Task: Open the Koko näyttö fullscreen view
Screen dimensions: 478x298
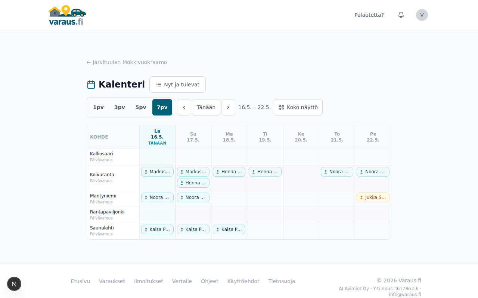Action: 298,107
